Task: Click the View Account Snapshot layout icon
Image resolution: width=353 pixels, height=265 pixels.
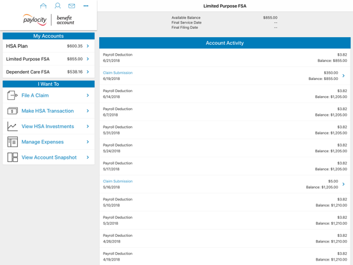Action: tap(12, 157)
